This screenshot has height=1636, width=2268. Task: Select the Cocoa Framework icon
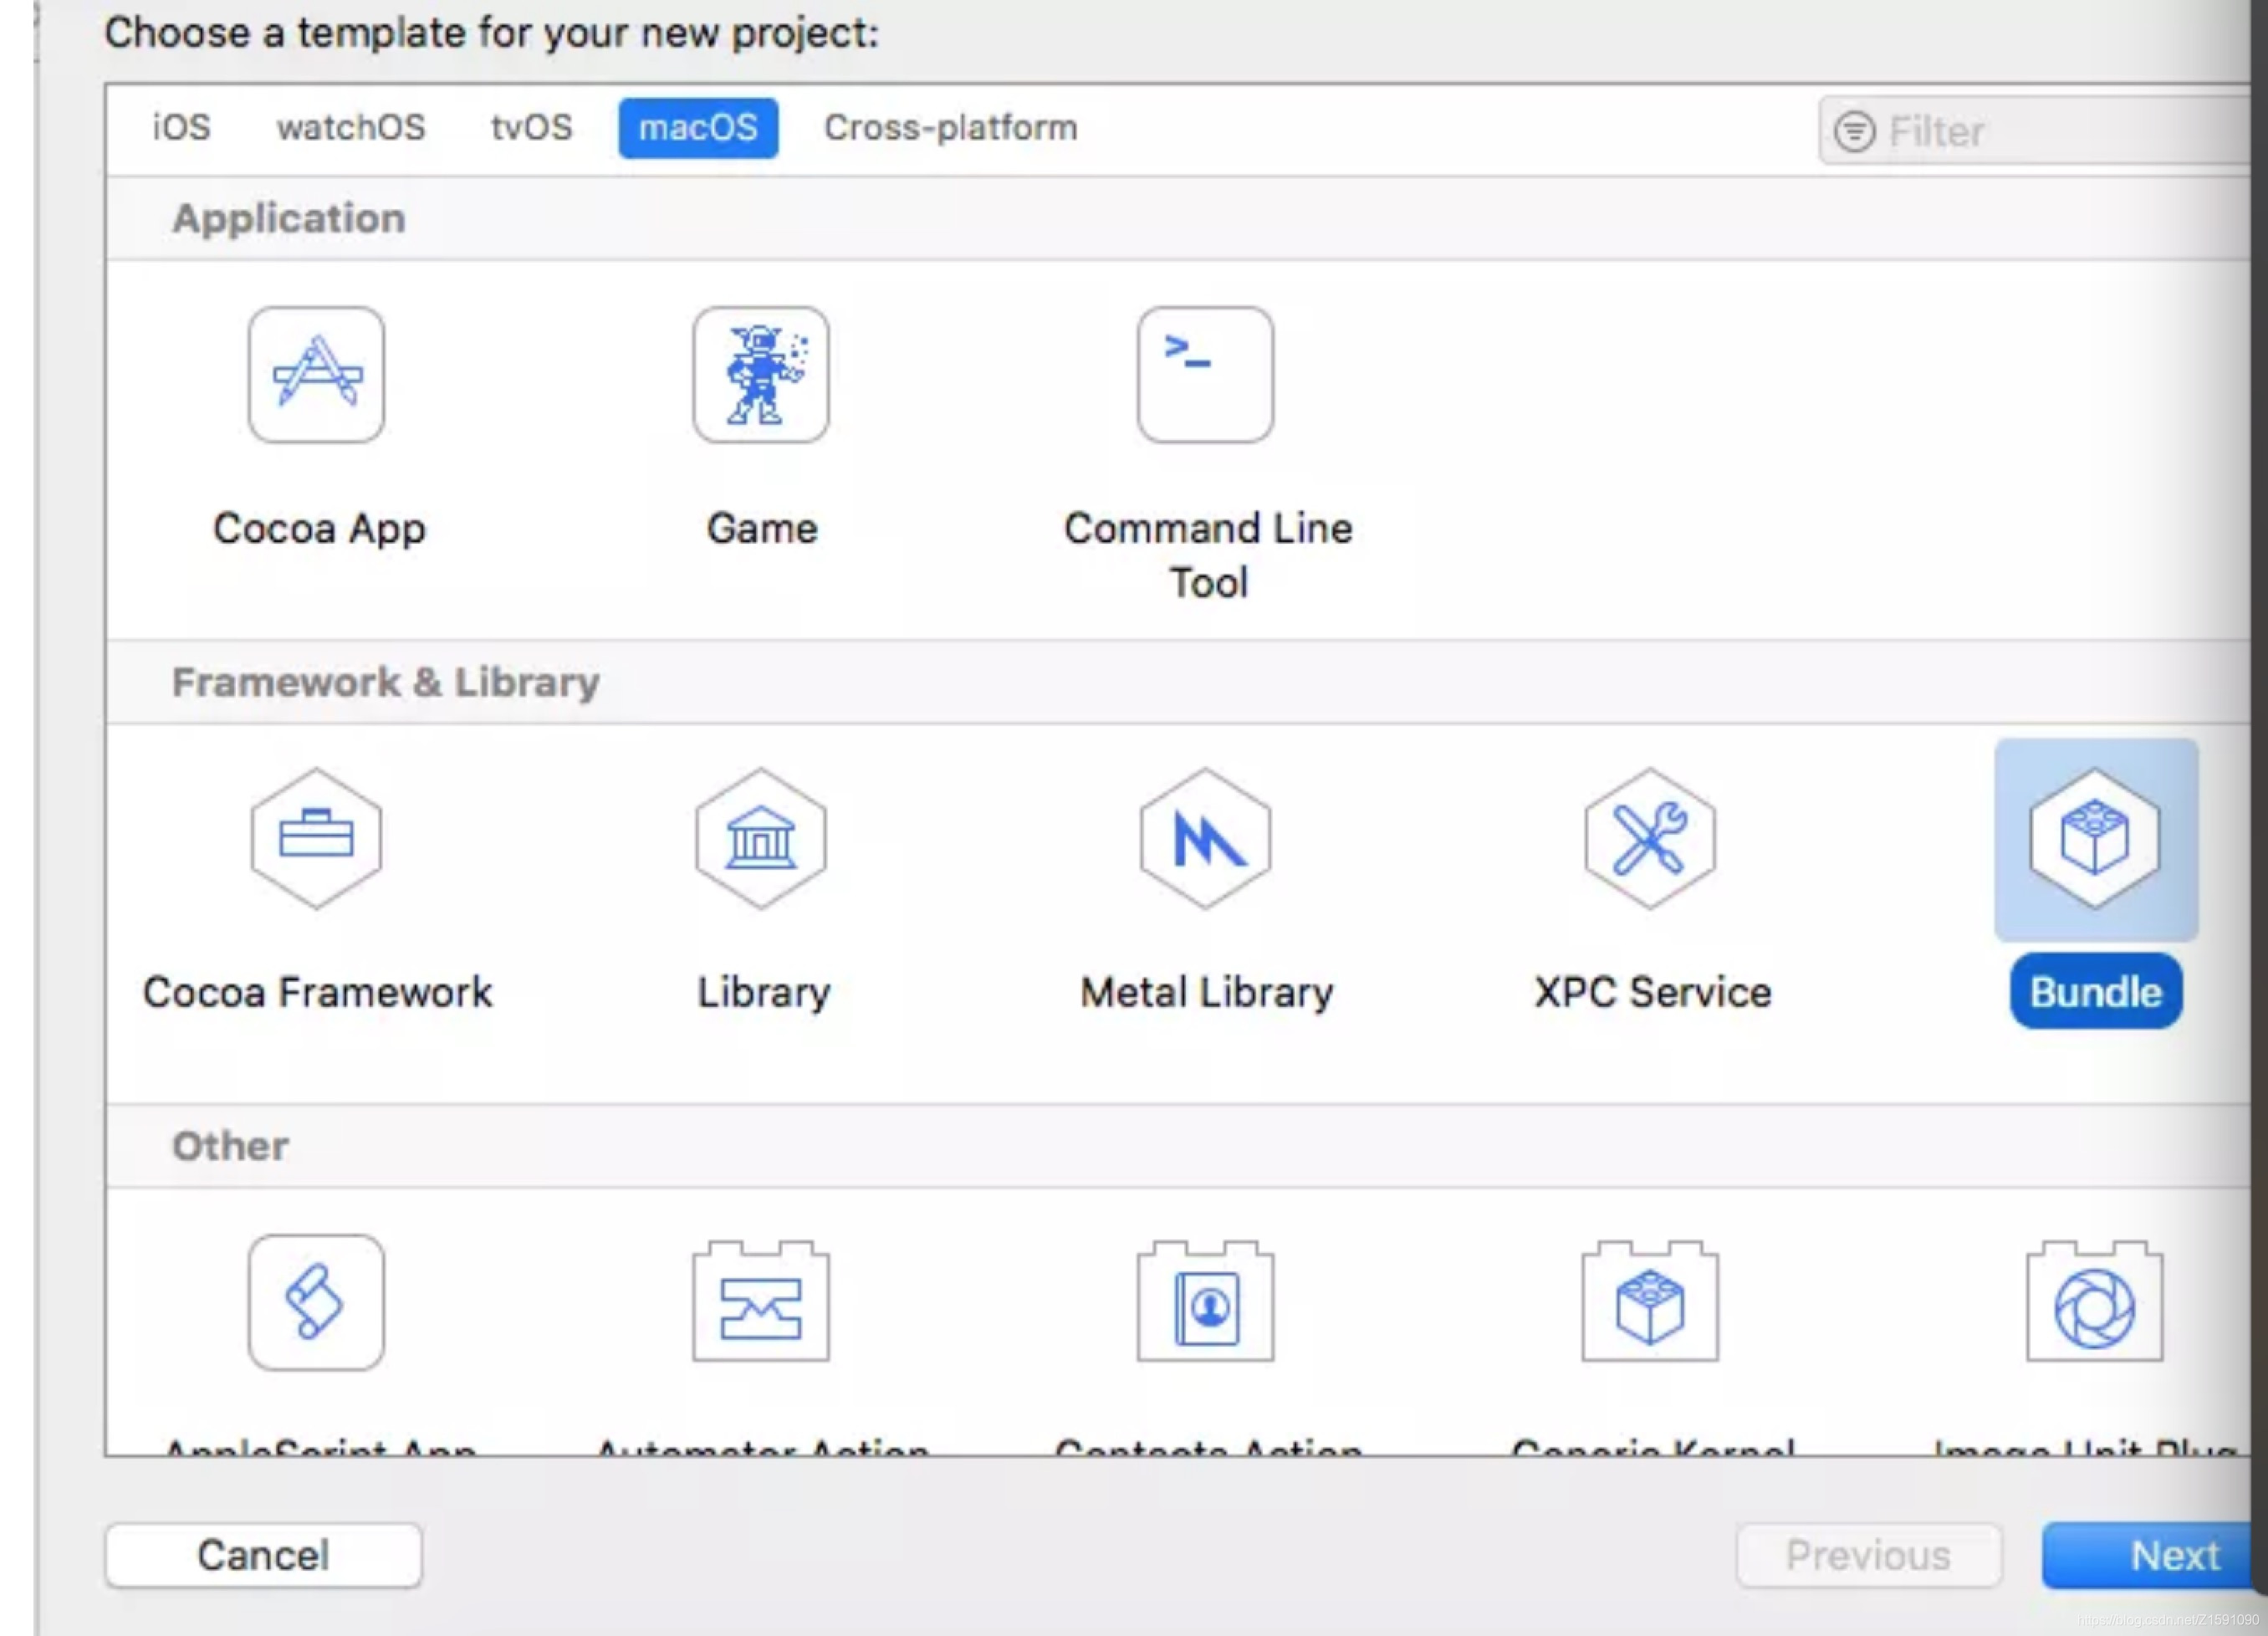(316, 838)
